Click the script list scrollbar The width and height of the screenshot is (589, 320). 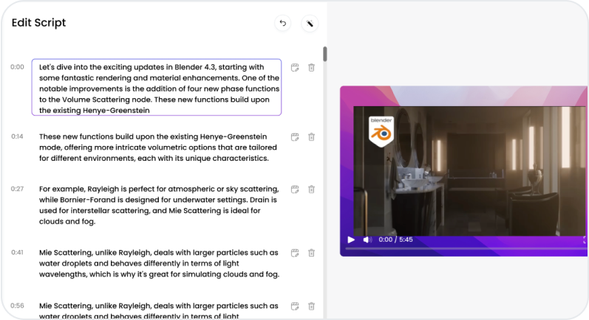325,54
